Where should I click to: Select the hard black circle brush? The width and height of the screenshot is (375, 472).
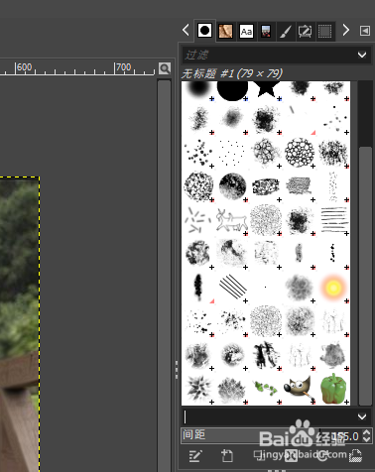coord(232,91)
